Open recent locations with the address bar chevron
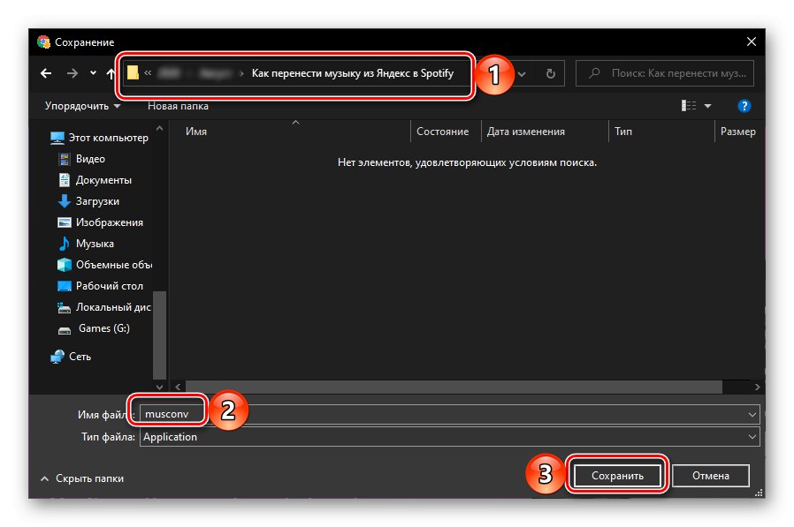794x527 pixels. pos(522,73)
